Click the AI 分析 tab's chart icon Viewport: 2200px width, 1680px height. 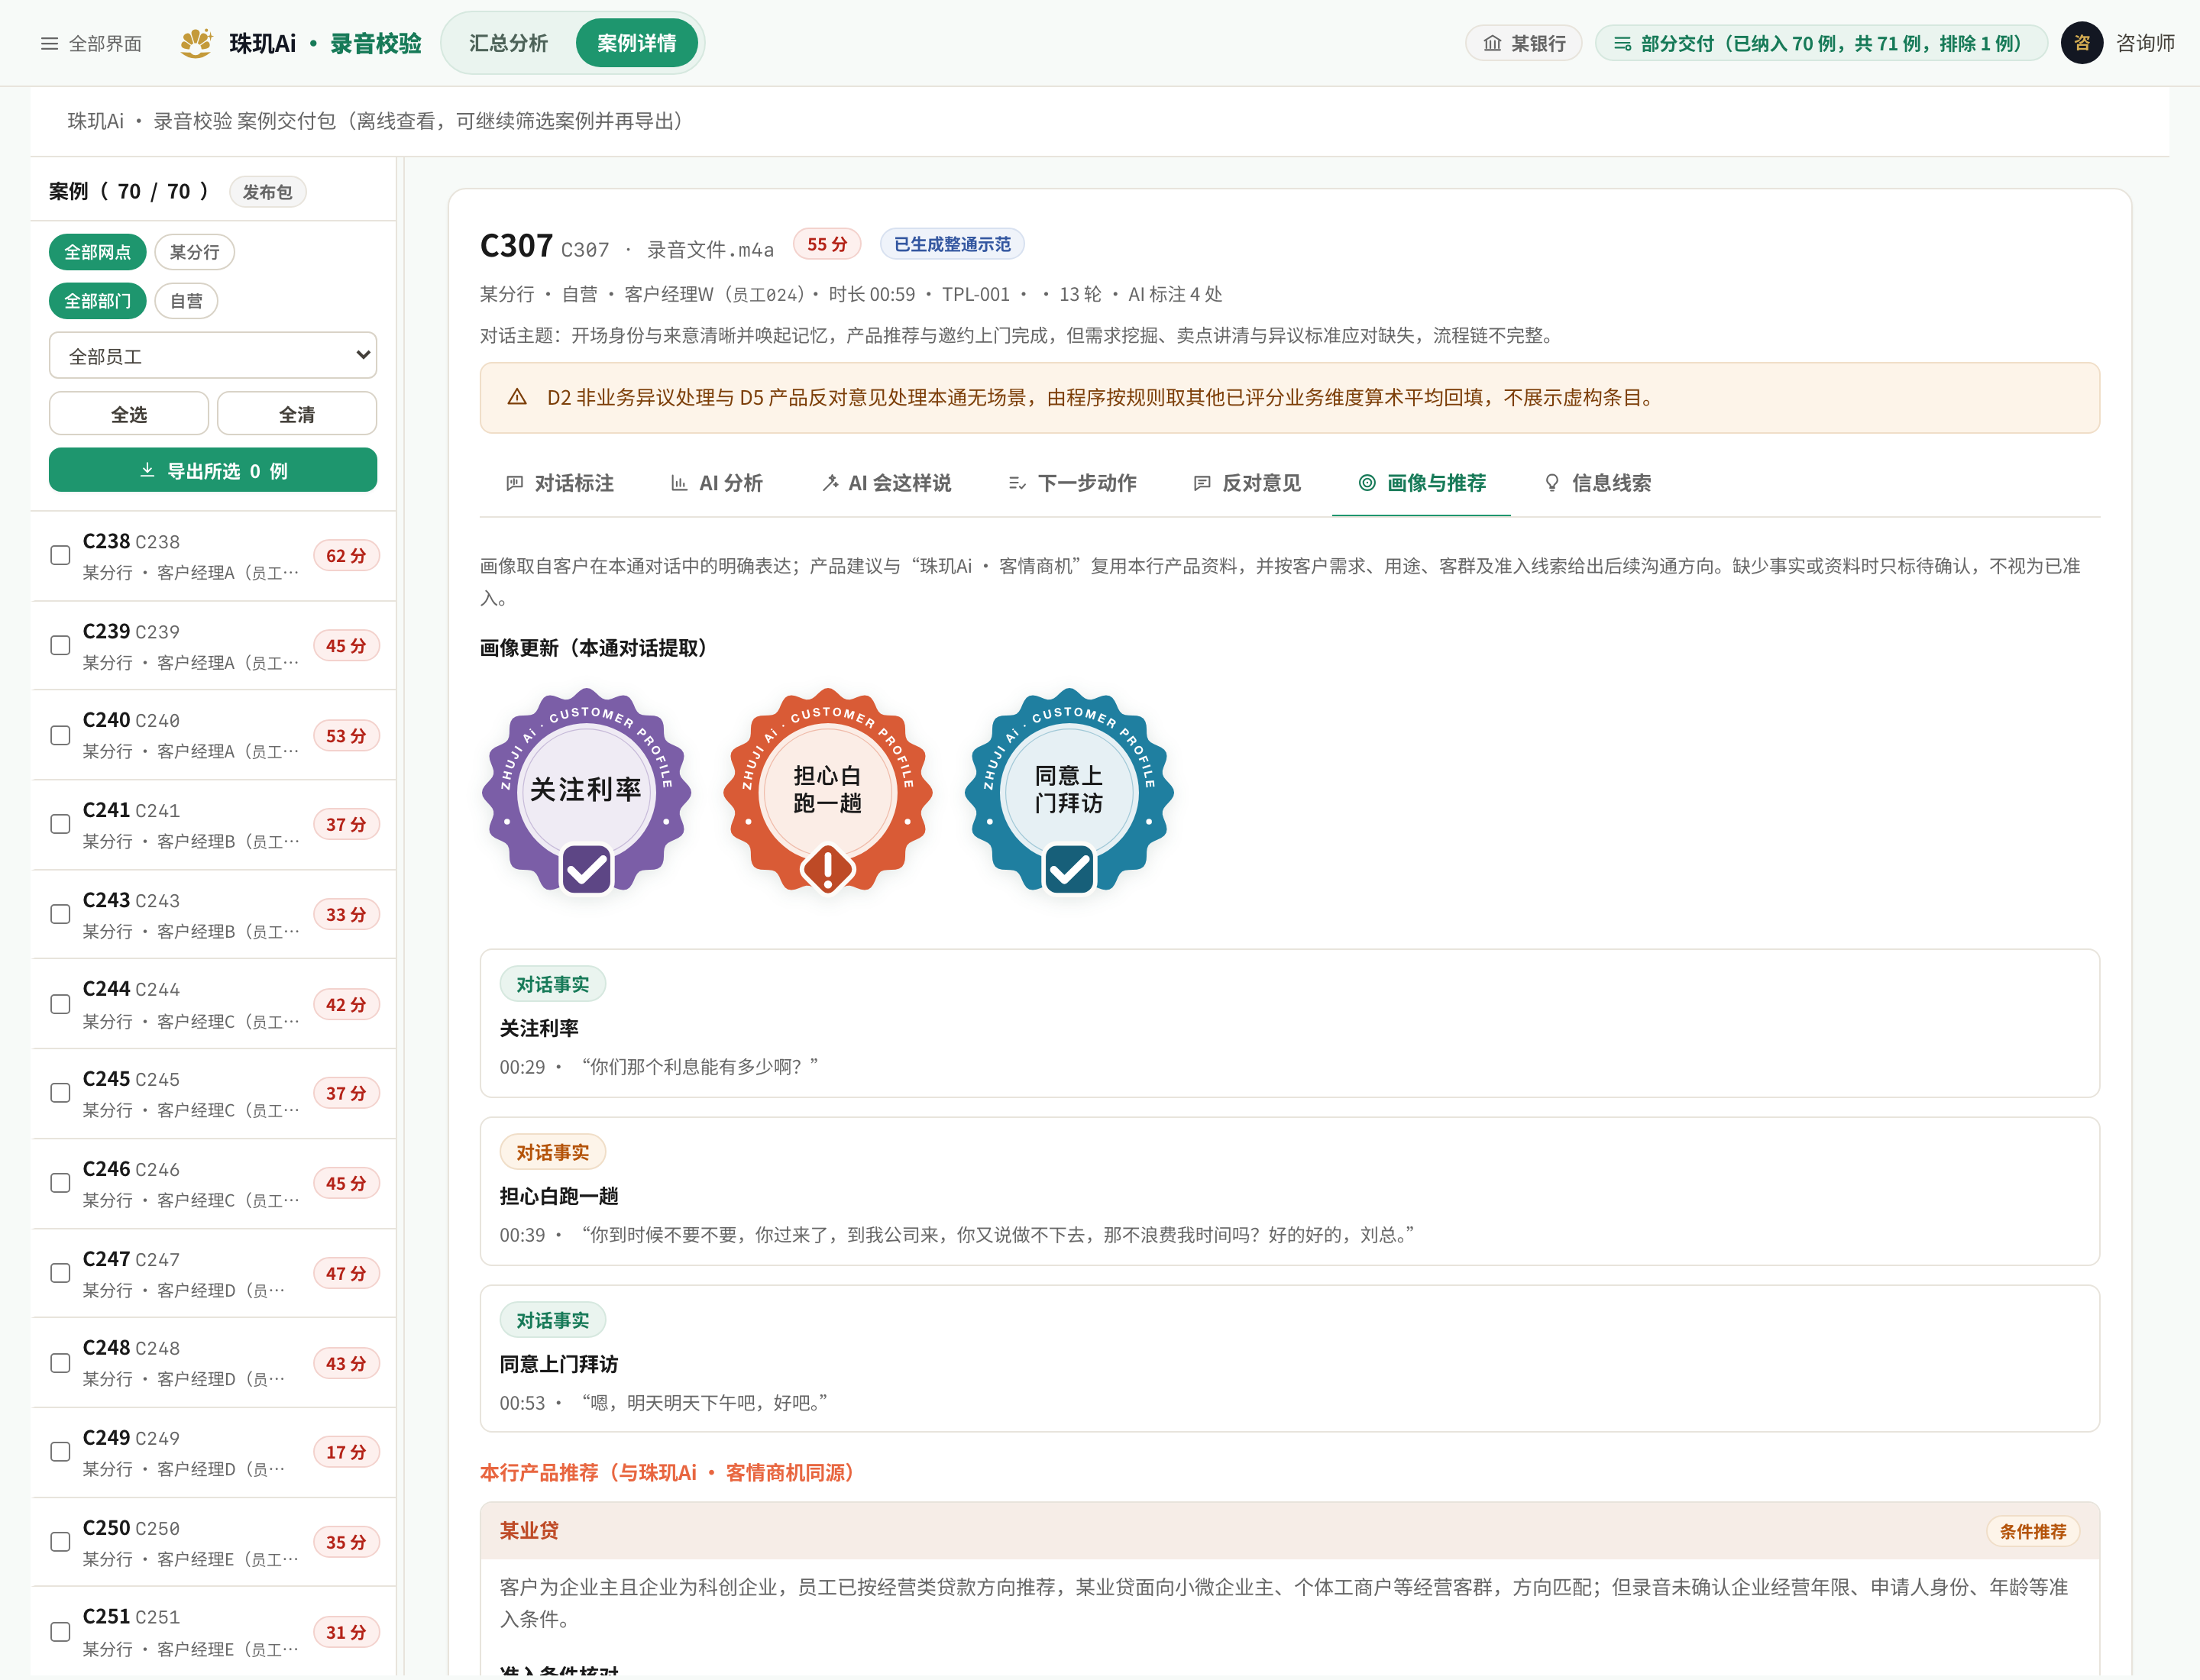678,483
